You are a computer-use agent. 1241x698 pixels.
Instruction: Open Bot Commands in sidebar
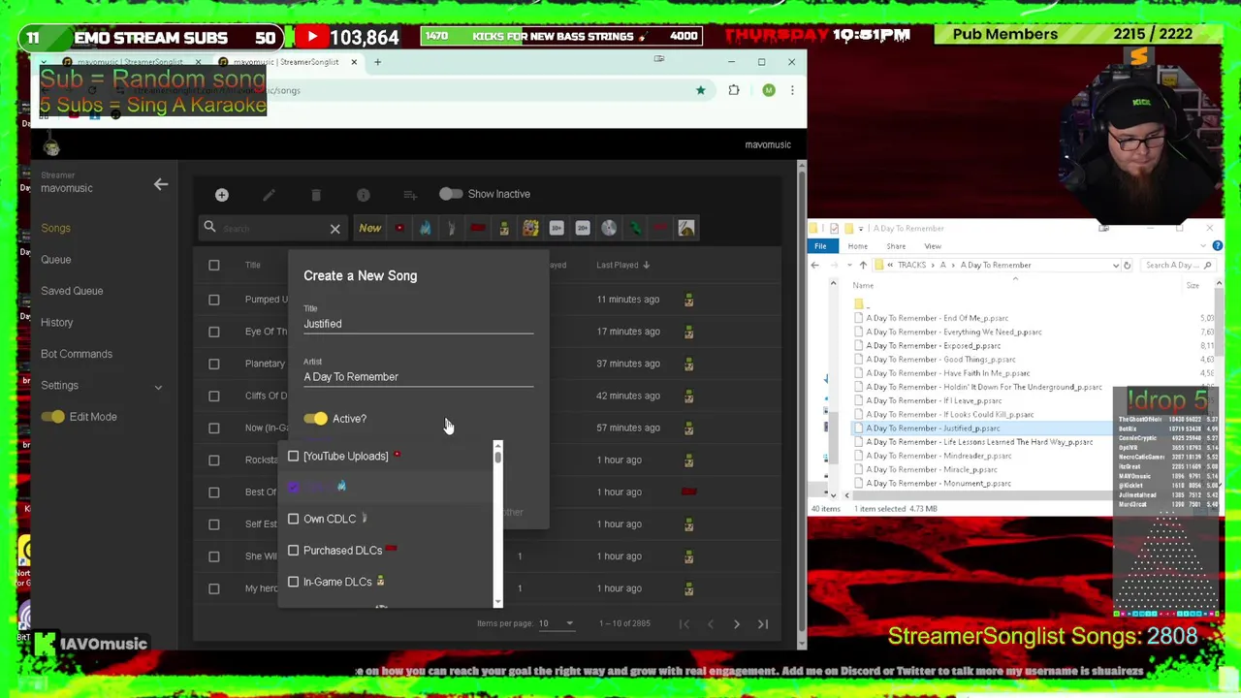[x=77, y=354]
